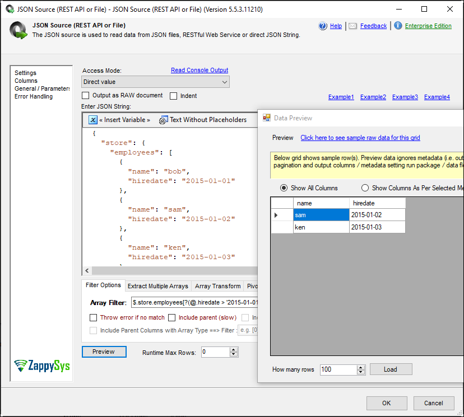This screenshot has width=464, height=417.
Task: Click the Data Preview window icon
Action: [267, 118]
